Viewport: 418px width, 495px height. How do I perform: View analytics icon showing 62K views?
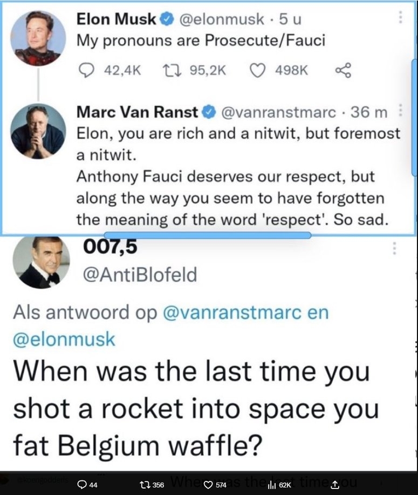point(271,485)
